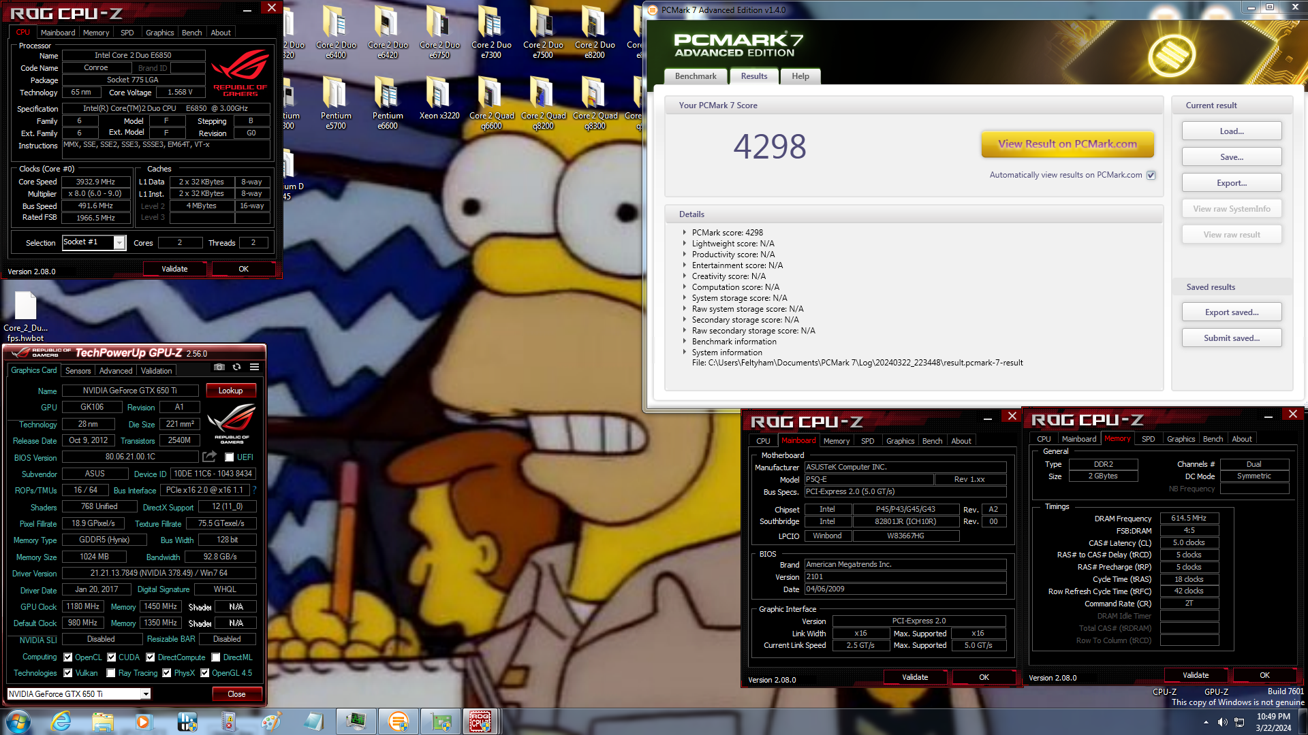Expand the PCMark score detail row
Screen dimensions: 1308x735
(x=685, y=233)
